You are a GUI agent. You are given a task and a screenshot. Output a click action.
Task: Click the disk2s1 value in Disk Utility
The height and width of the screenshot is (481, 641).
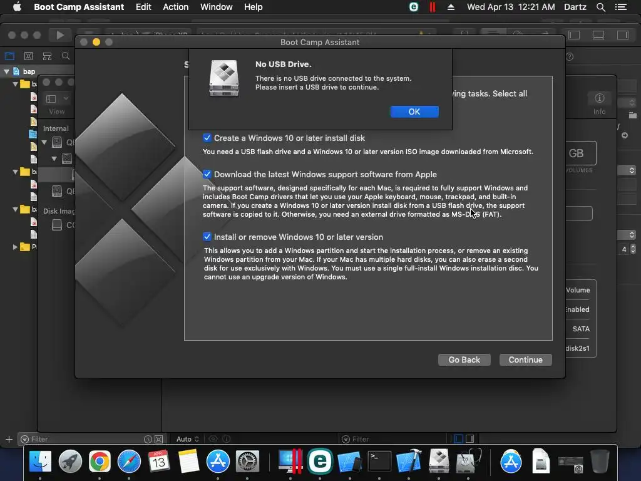click(577, 348)
